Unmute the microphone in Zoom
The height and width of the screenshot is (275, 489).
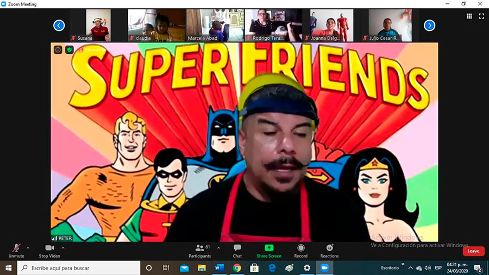coord(16,251)
